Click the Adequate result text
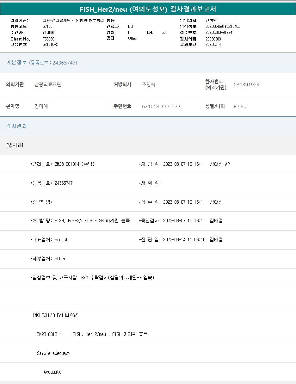Image resolution: width=296 pixels, height=384 pixels. 52,372
